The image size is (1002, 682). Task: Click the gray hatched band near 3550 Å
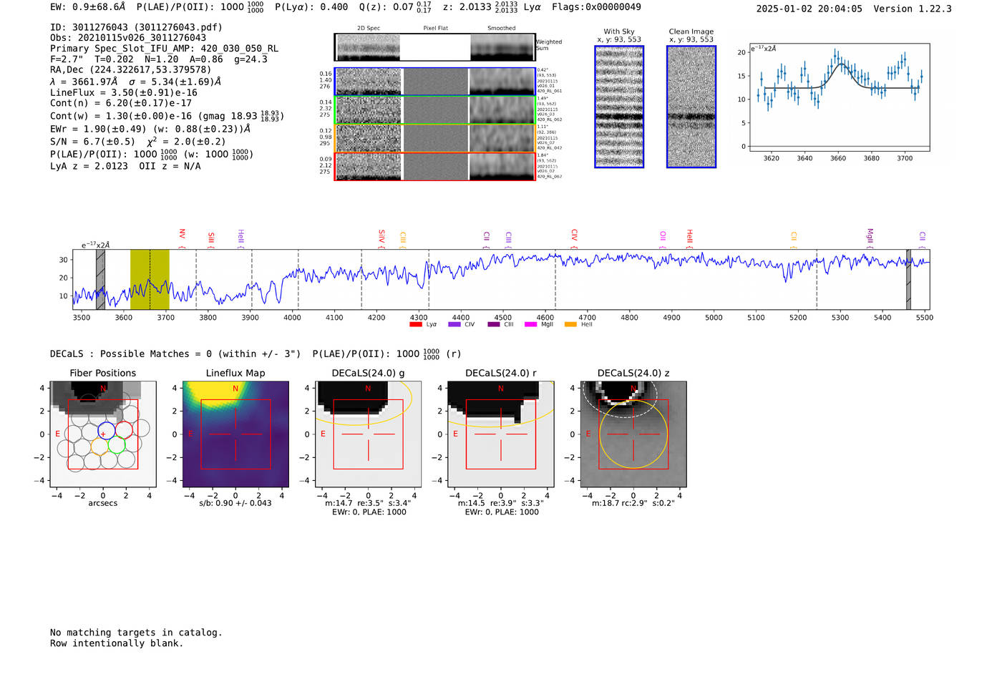pyautogui.click(x=100, y=279)
